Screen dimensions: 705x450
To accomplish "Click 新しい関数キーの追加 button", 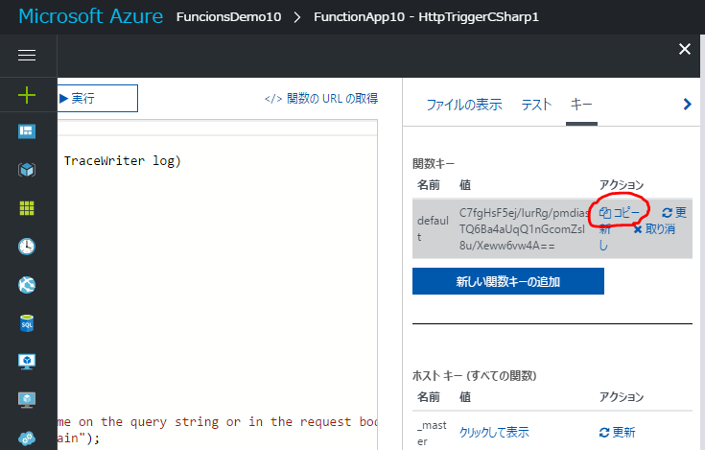I will pos(508,281).
